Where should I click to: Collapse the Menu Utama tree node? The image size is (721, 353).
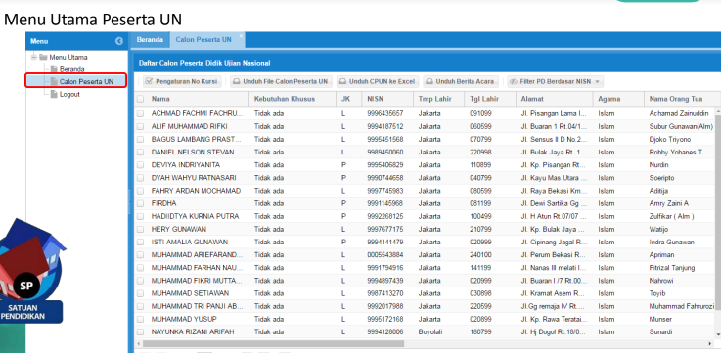pyautogui.click(x=34, y=57)
